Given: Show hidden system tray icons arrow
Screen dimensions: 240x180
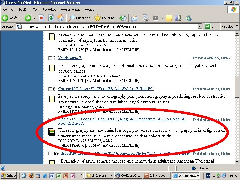Looking at the screenshot, I should (213, 176).
